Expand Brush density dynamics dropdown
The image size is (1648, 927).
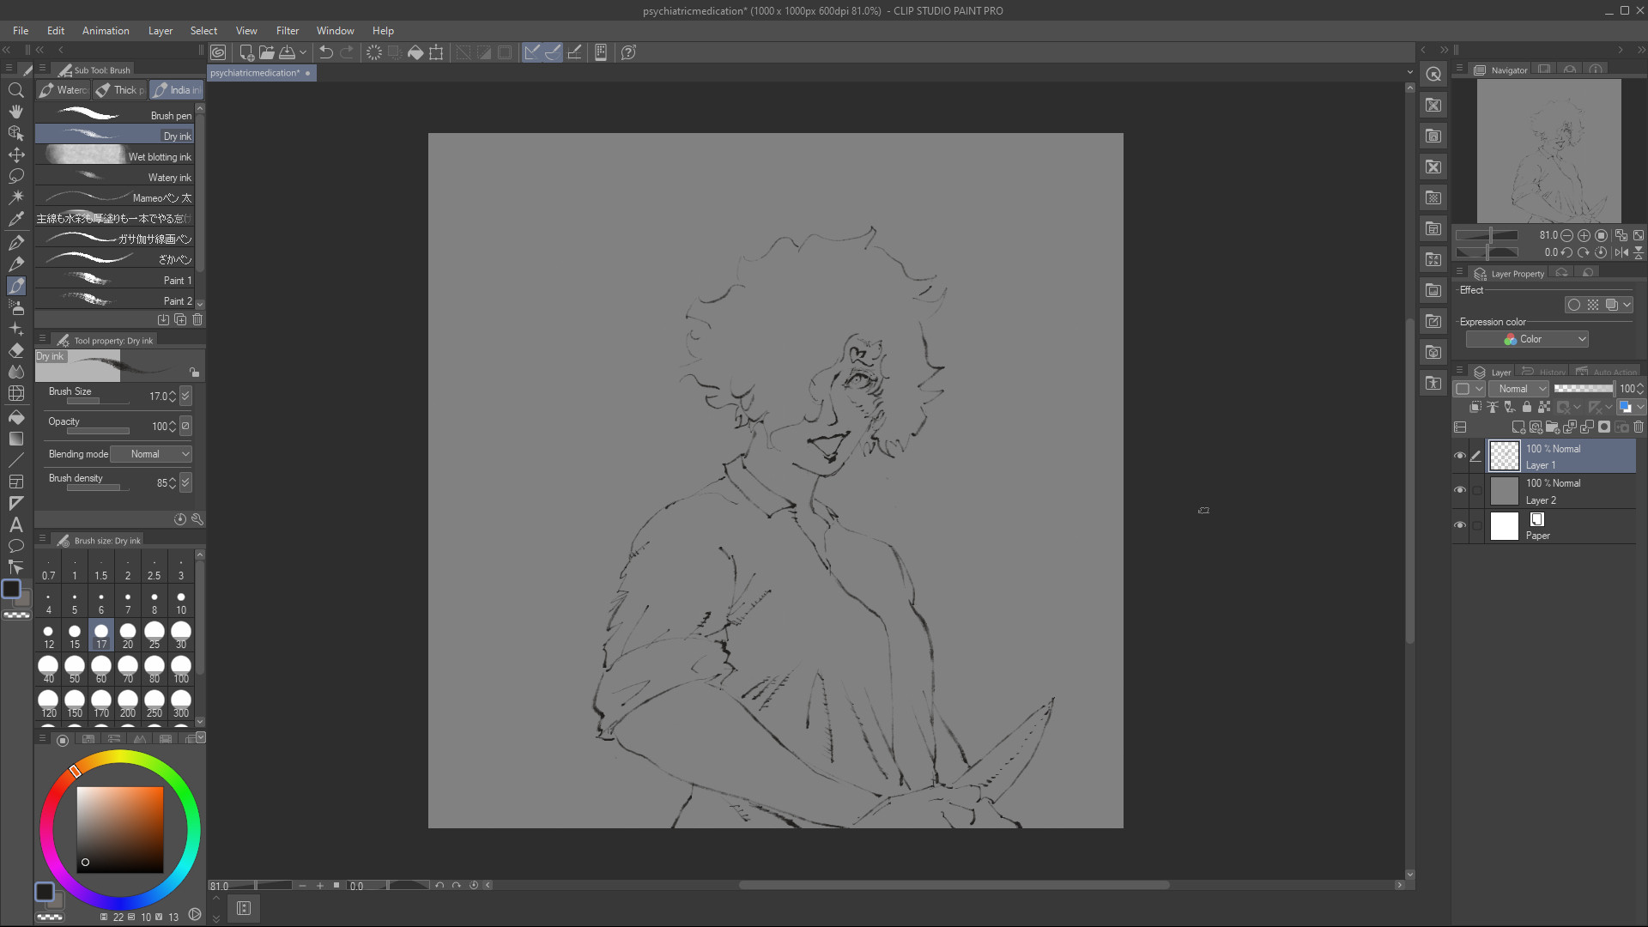185,482
